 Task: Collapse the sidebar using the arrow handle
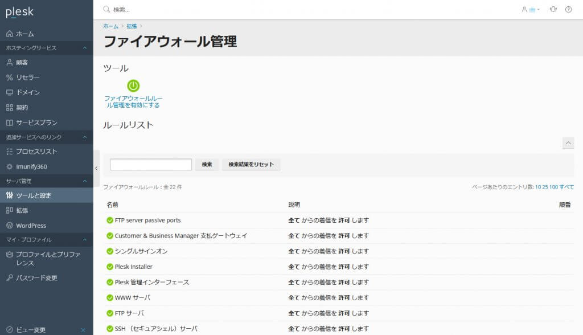click(96, 168)
